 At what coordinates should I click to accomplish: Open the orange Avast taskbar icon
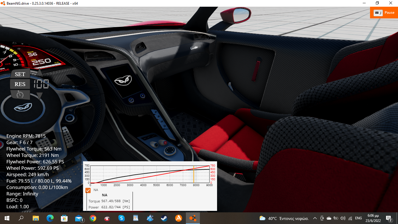[178, 218]
